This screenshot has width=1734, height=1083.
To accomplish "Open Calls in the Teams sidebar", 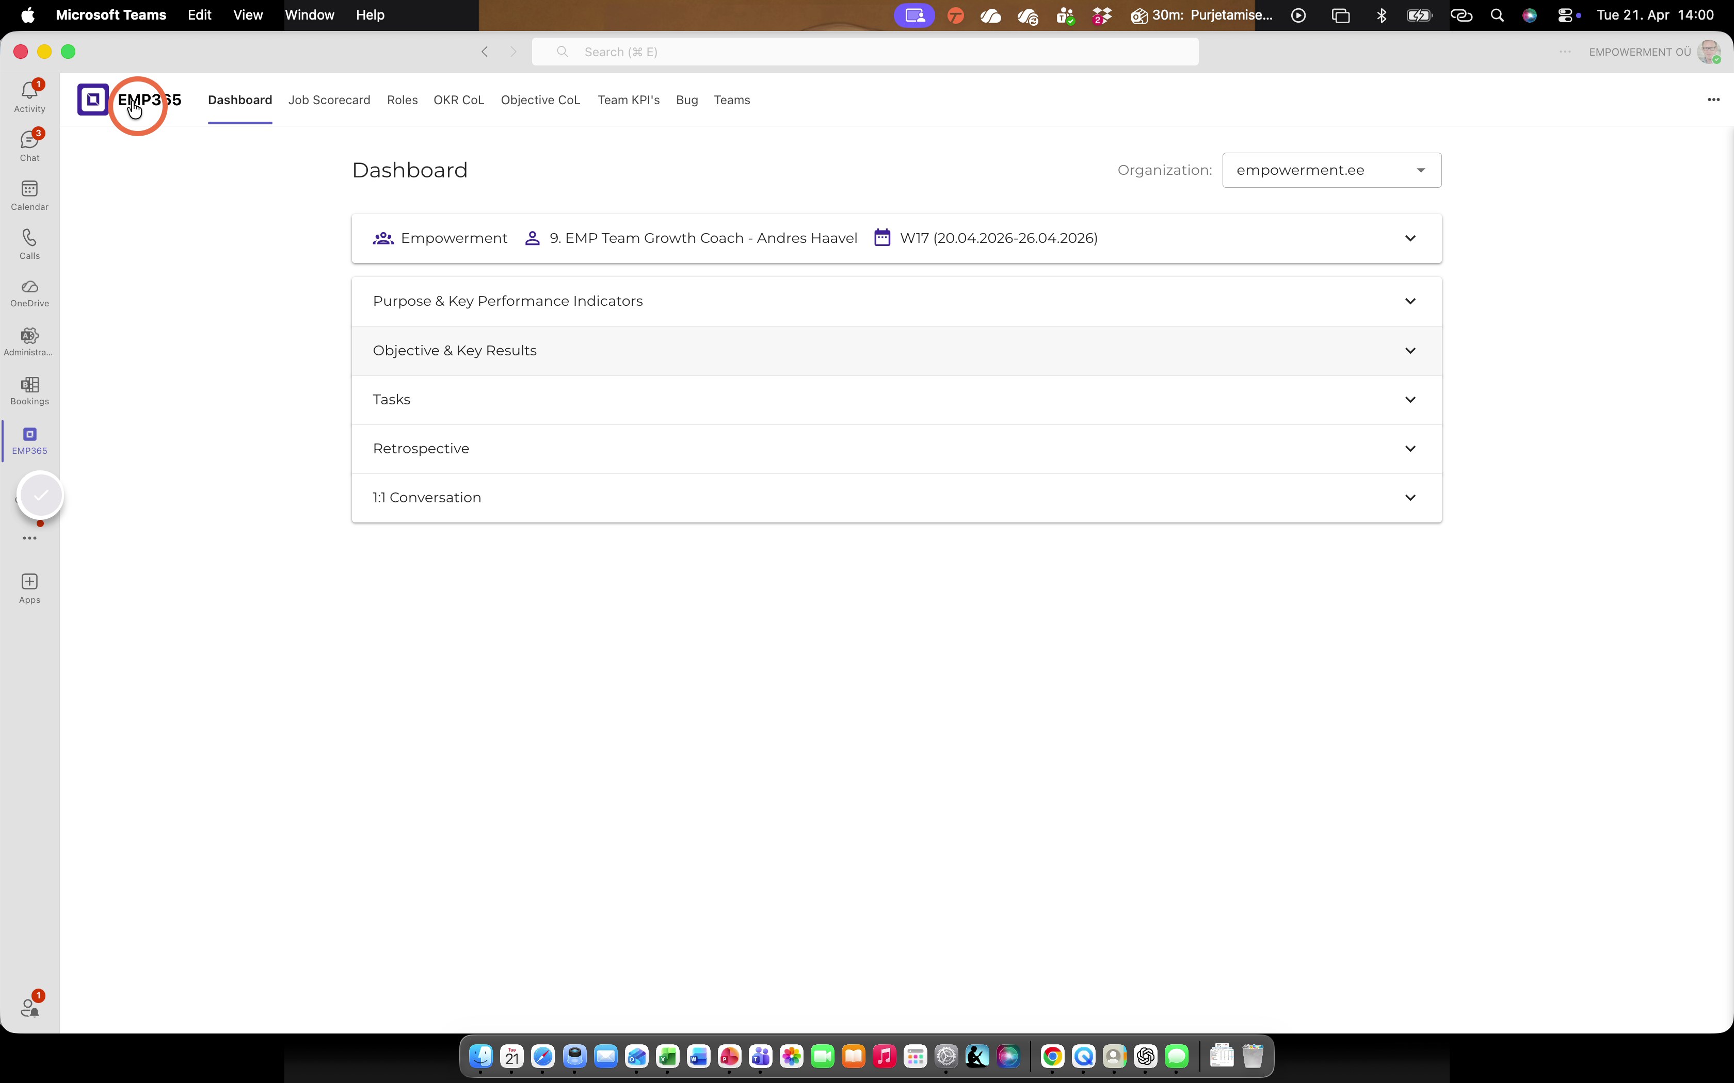I will coord(29,243).
